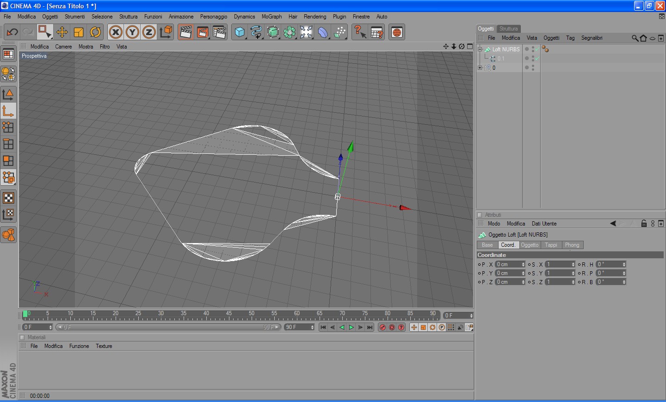The image size is (666, 402).
Task: Toggle the viewport maximize square icon
Action: tap(470, 46)
